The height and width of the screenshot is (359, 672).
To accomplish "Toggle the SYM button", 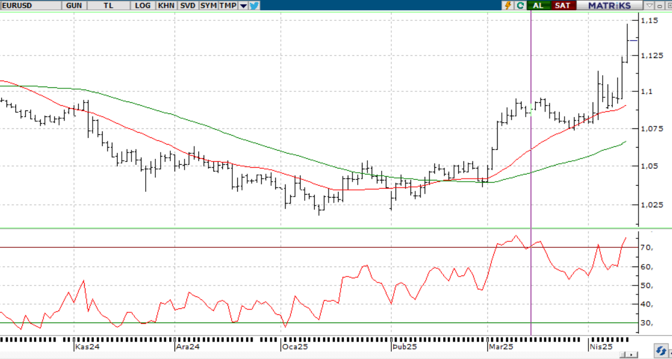I will 208,5.
